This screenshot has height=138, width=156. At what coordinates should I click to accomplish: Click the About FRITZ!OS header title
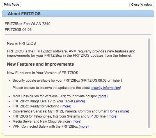pos(24,14)
